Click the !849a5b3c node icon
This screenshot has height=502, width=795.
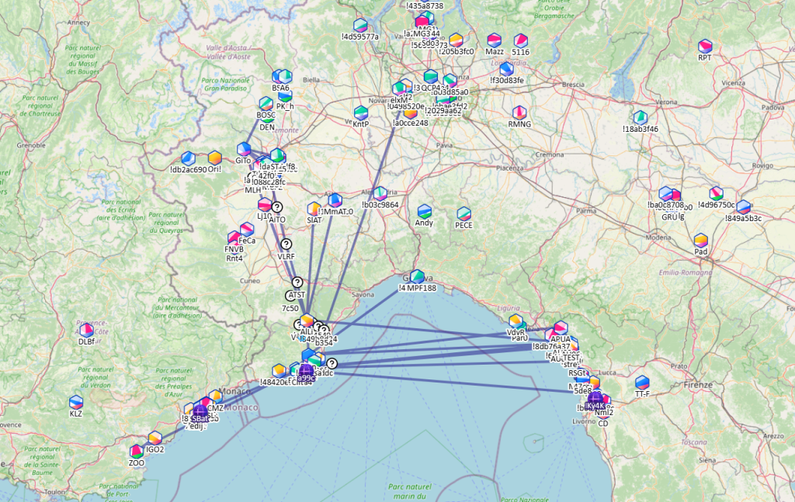[x=744, y=207]
